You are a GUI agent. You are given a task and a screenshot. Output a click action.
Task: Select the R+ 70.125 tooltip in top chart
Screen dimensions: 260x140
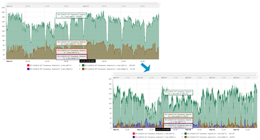click(x=71, y=43)
